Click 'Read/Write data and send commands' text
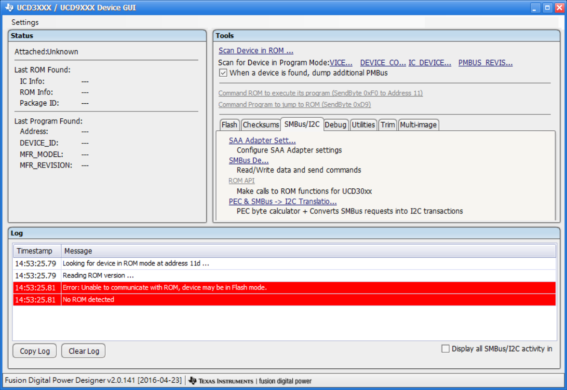567x390 pixels. [299, 170]
